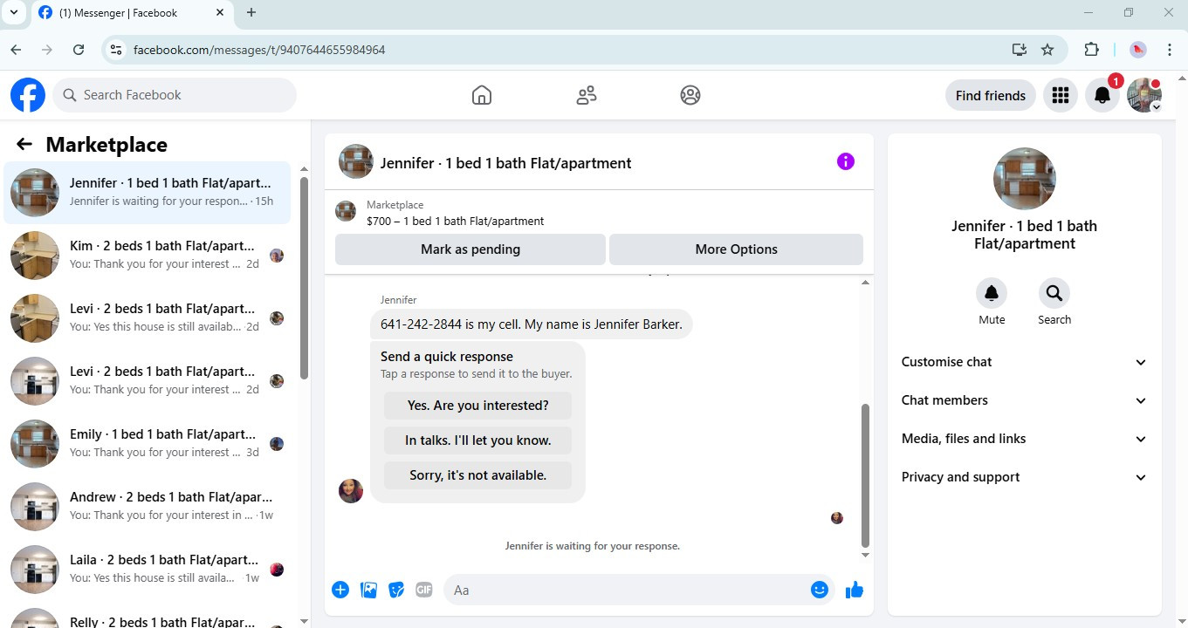Click the Find friends button
This screenshot has height=628, width=1188.
991,95
